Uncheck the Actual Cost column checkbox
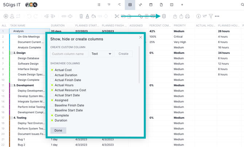 pyautogui.click(x=52, y=70)
